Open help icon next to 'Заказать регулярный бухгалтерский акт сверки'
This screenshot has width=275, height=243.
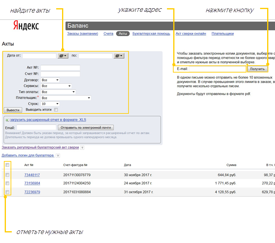(82, 148)
